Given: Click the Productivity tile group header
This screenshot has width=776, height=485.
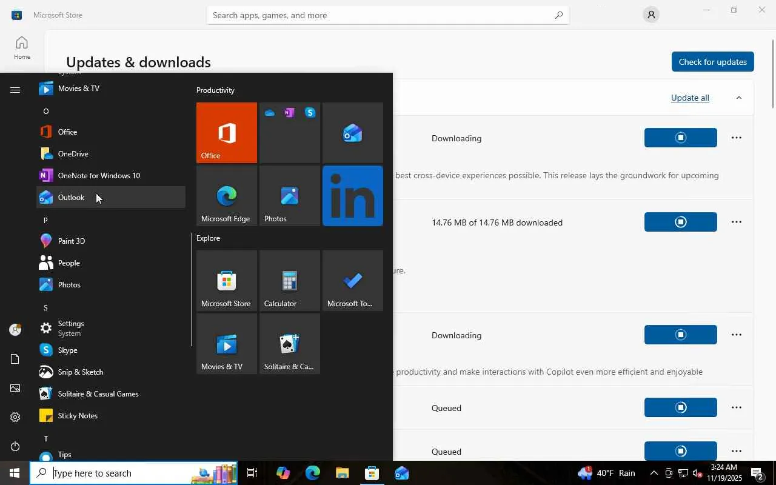Looking at the screenshot, I should point(215,90).
